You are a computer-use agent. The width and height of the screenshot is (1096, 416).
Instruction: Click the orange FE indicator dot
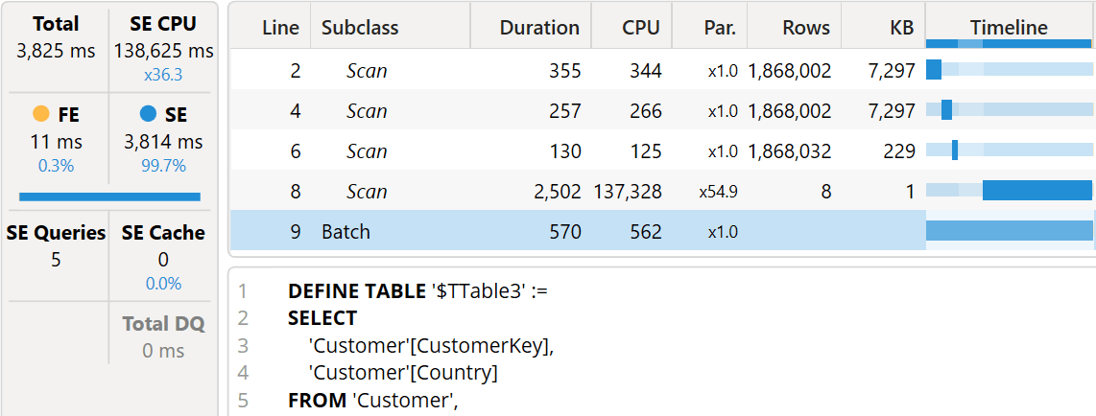(x=41, y=114)
